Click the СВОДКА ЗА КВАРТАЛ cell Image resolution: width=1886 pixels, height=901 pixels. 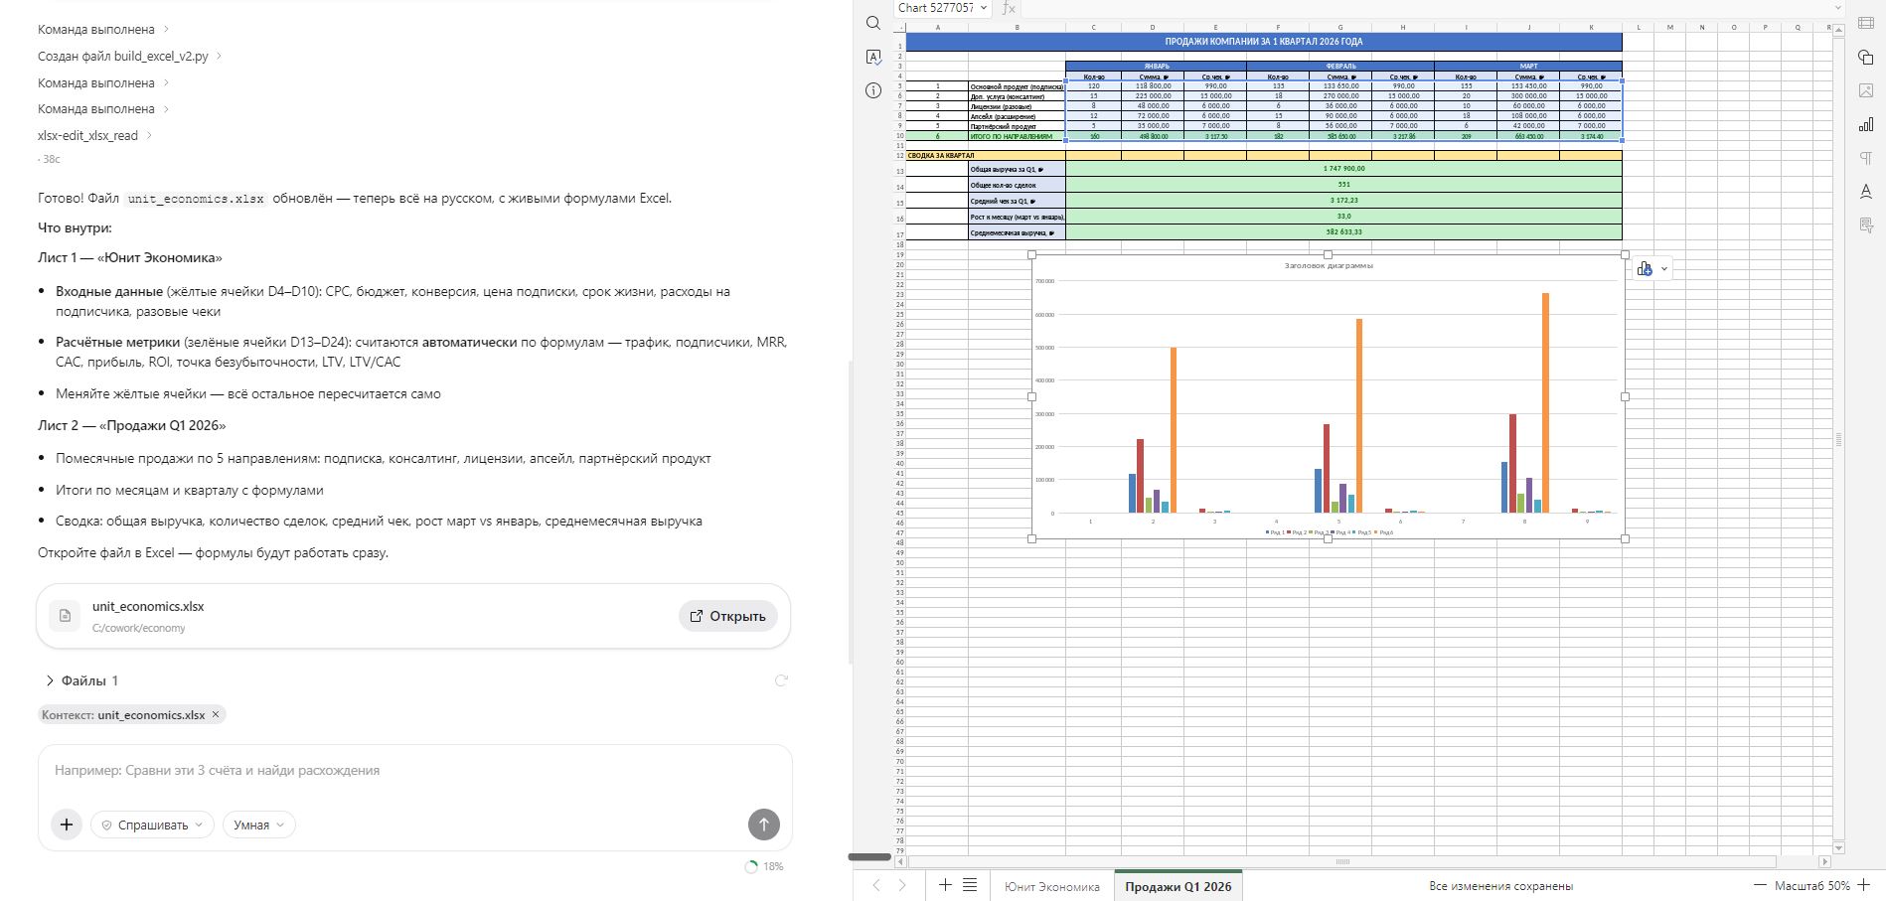click(x=986, y=155)
